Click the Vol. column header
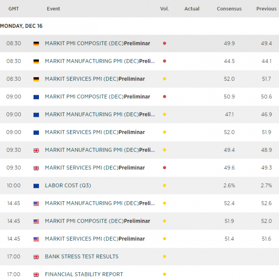Image resolution: width=279 pixels, height=280 pixels. pos(164,9)
